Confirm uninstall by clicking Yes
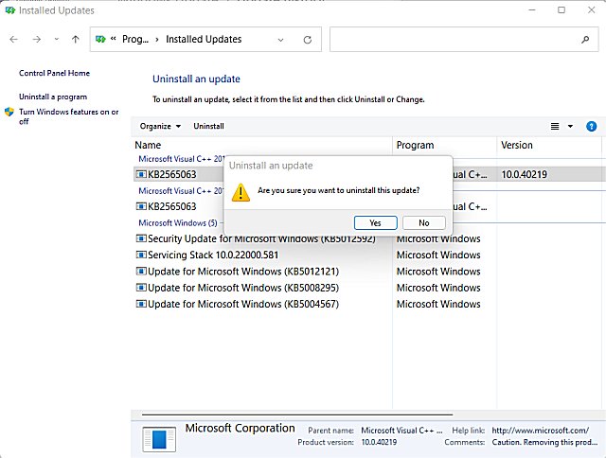 pos(375,222)
